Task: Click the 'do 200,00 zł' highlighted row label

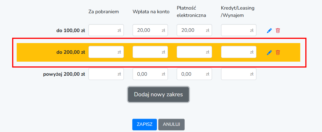Action: click(71, 52)
